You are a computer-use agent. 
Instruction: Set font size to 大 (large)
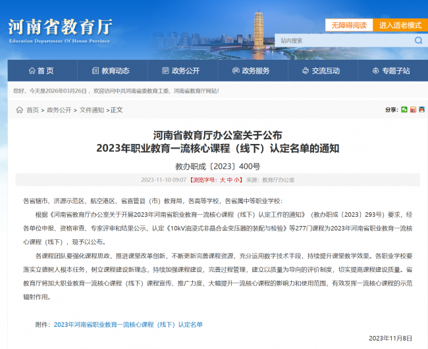223,179
